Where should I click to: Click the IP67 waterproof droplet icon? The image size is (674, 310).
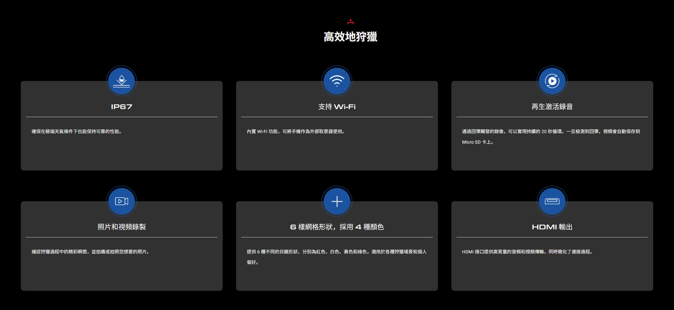122,81
